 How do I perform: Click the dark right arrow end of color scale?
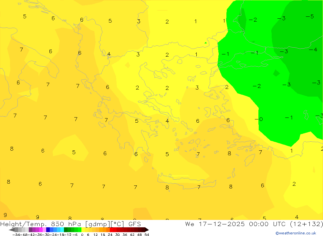(147, 230)
